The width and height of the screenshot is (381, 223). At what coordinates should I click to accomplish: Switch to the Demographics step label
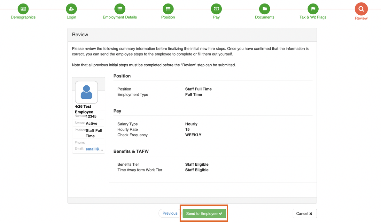(23, 17)
